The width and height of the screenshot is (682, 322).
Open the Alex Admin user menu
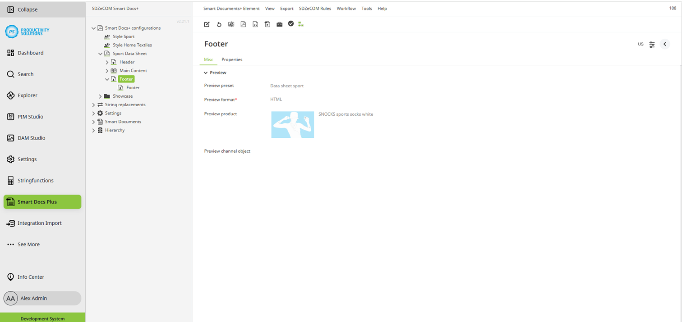coord(42,298)
